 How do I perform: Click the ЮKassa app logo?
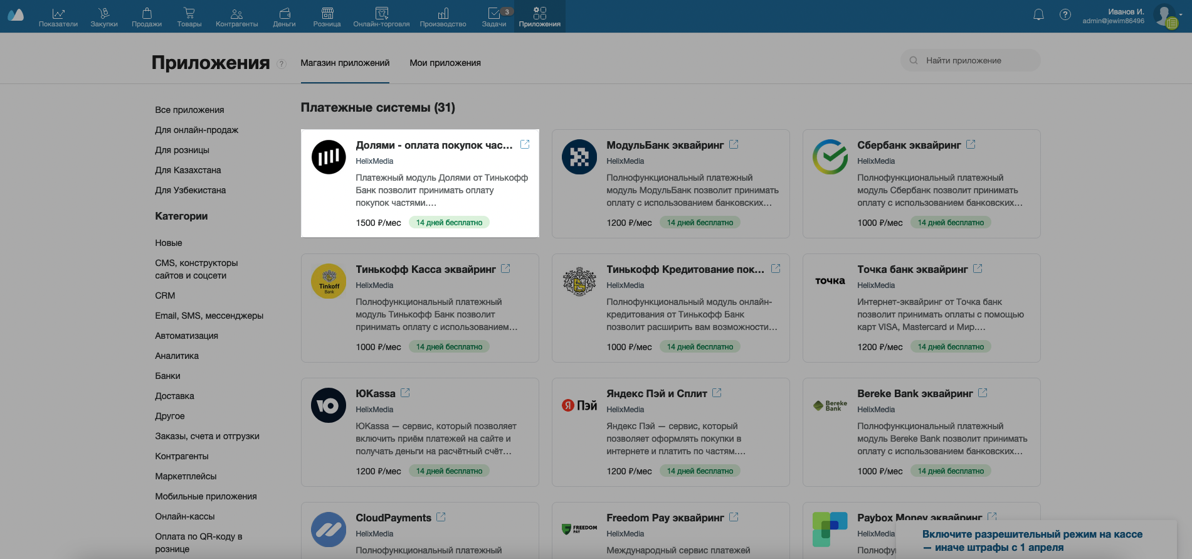(x=329, y=405)
